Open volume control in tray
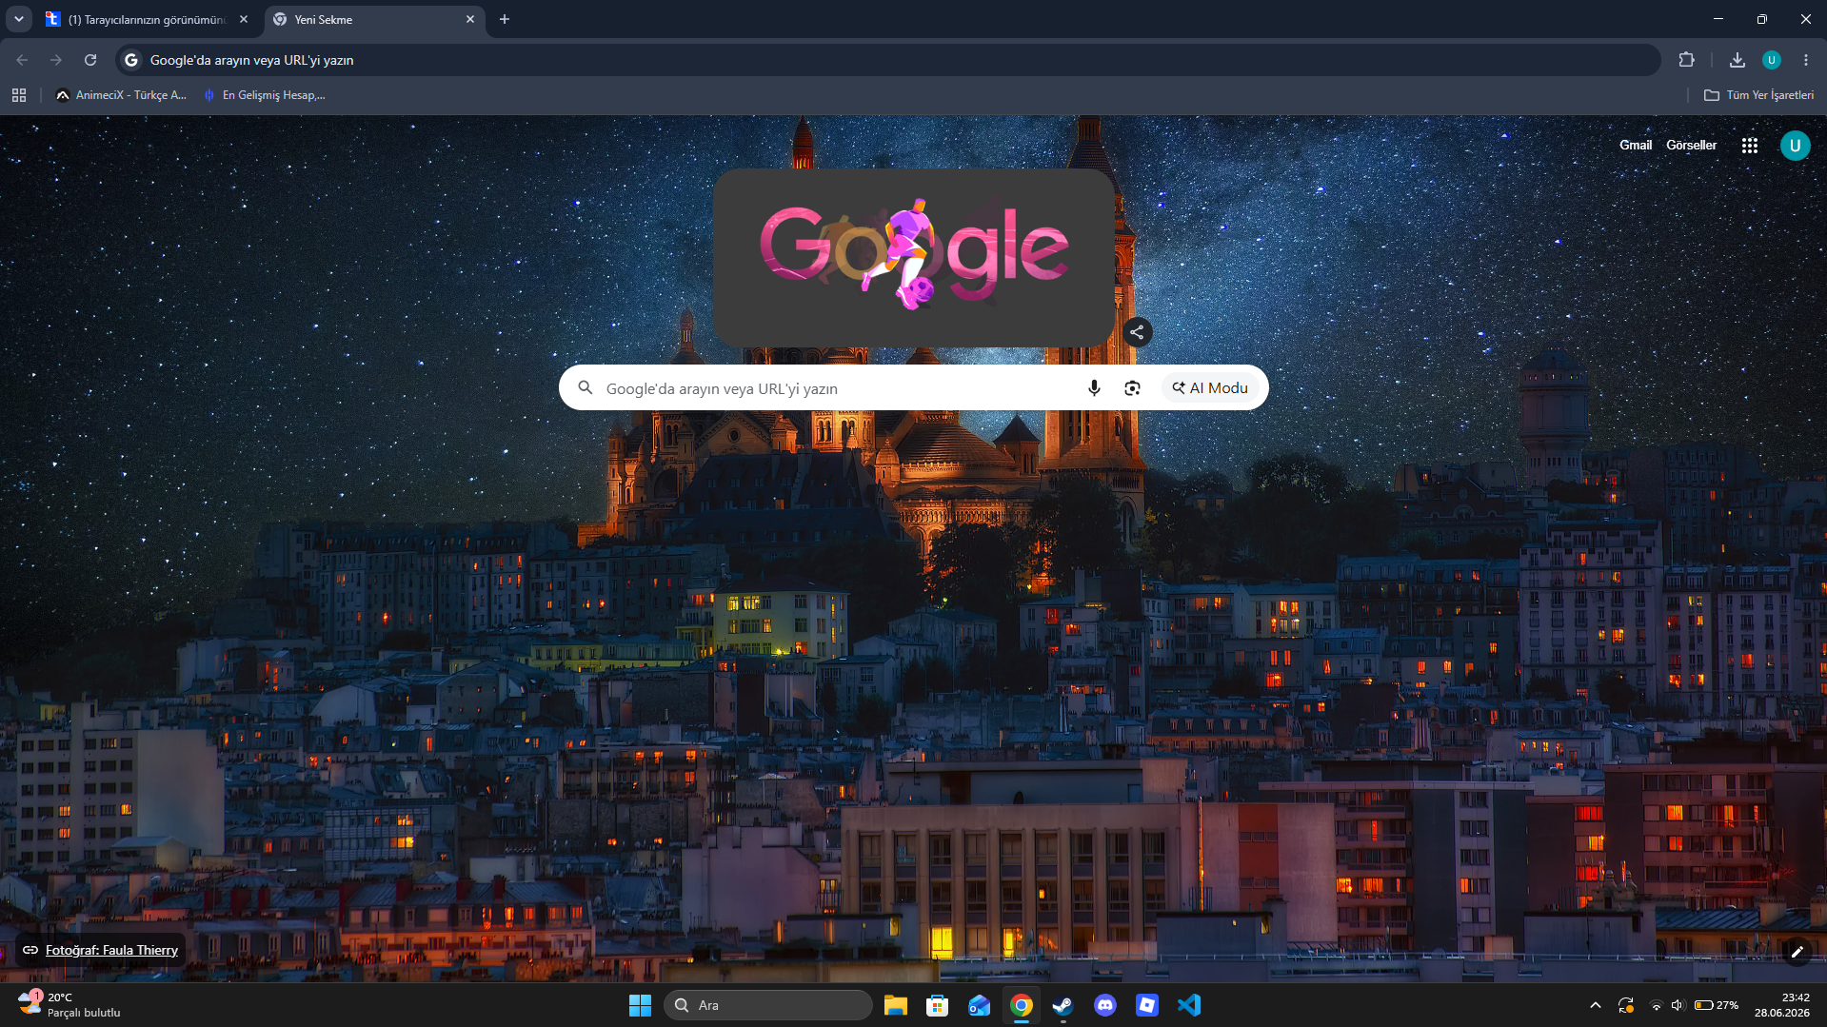Viewport: 1827px width, 1027px height. [x=1677, y=1005]
